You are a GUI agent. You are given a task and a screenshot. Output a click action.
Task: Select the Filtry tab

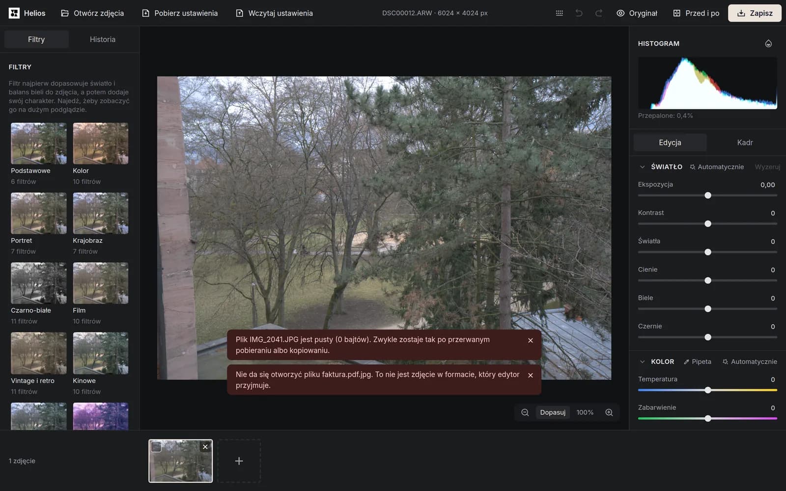click(x=36, y=39)
